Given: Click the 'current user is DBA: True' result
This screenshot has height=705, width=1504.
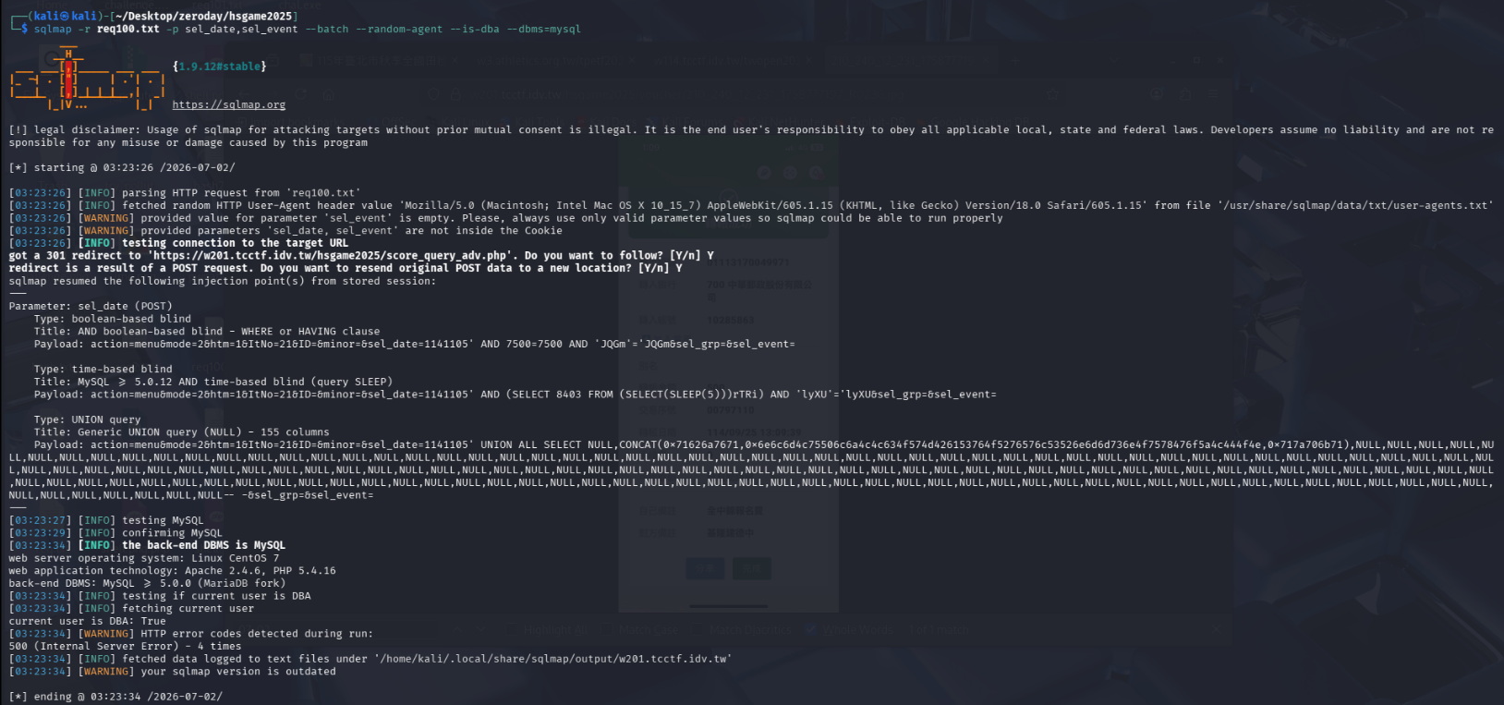Looking at the screenshot, I should pyautogui.click(x=88, y=621).
